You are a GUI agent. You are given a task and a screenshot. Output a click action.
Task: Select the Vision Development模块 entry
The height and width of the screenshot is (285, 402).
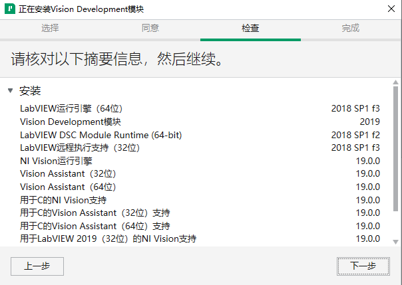(x=71, y=122)
